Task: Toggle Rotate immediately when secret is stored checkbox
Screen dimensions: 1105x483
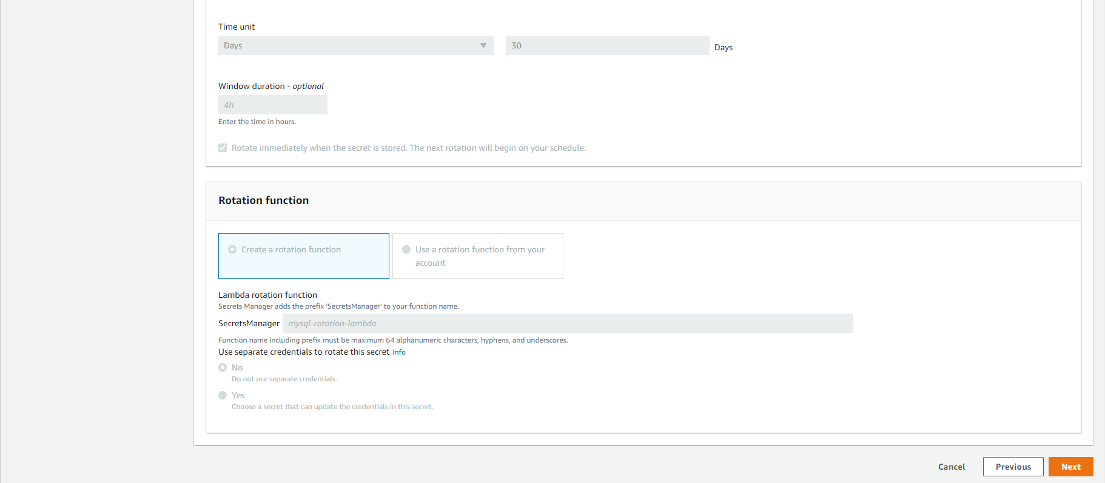Action: point(223,148)
